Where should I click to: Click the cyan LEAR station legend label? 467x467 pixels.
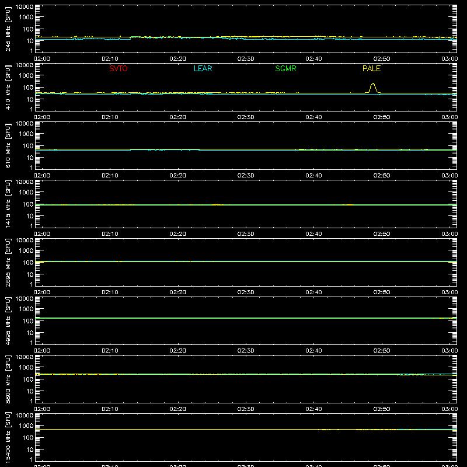203,68
